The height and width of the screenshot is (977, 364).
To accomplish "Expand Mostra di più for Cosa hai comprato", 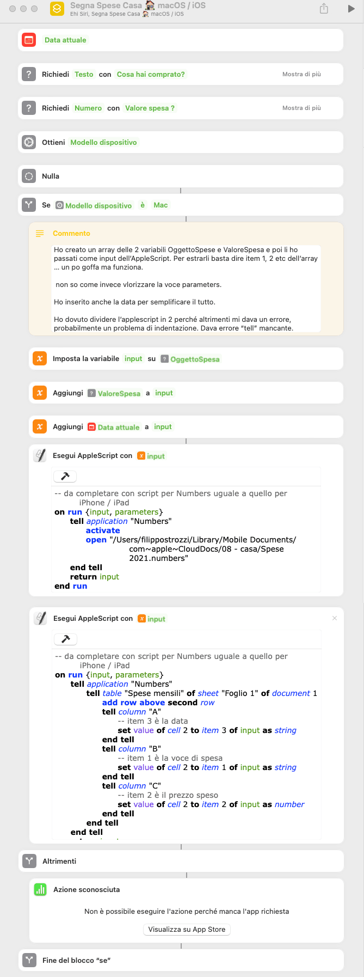I will coord(301,74).
